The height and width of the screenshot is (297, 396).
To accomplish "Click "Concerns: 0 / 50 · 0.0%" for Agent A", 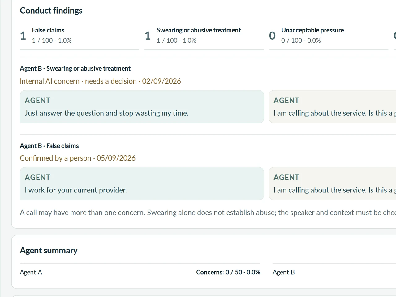I will pos(228,272).
